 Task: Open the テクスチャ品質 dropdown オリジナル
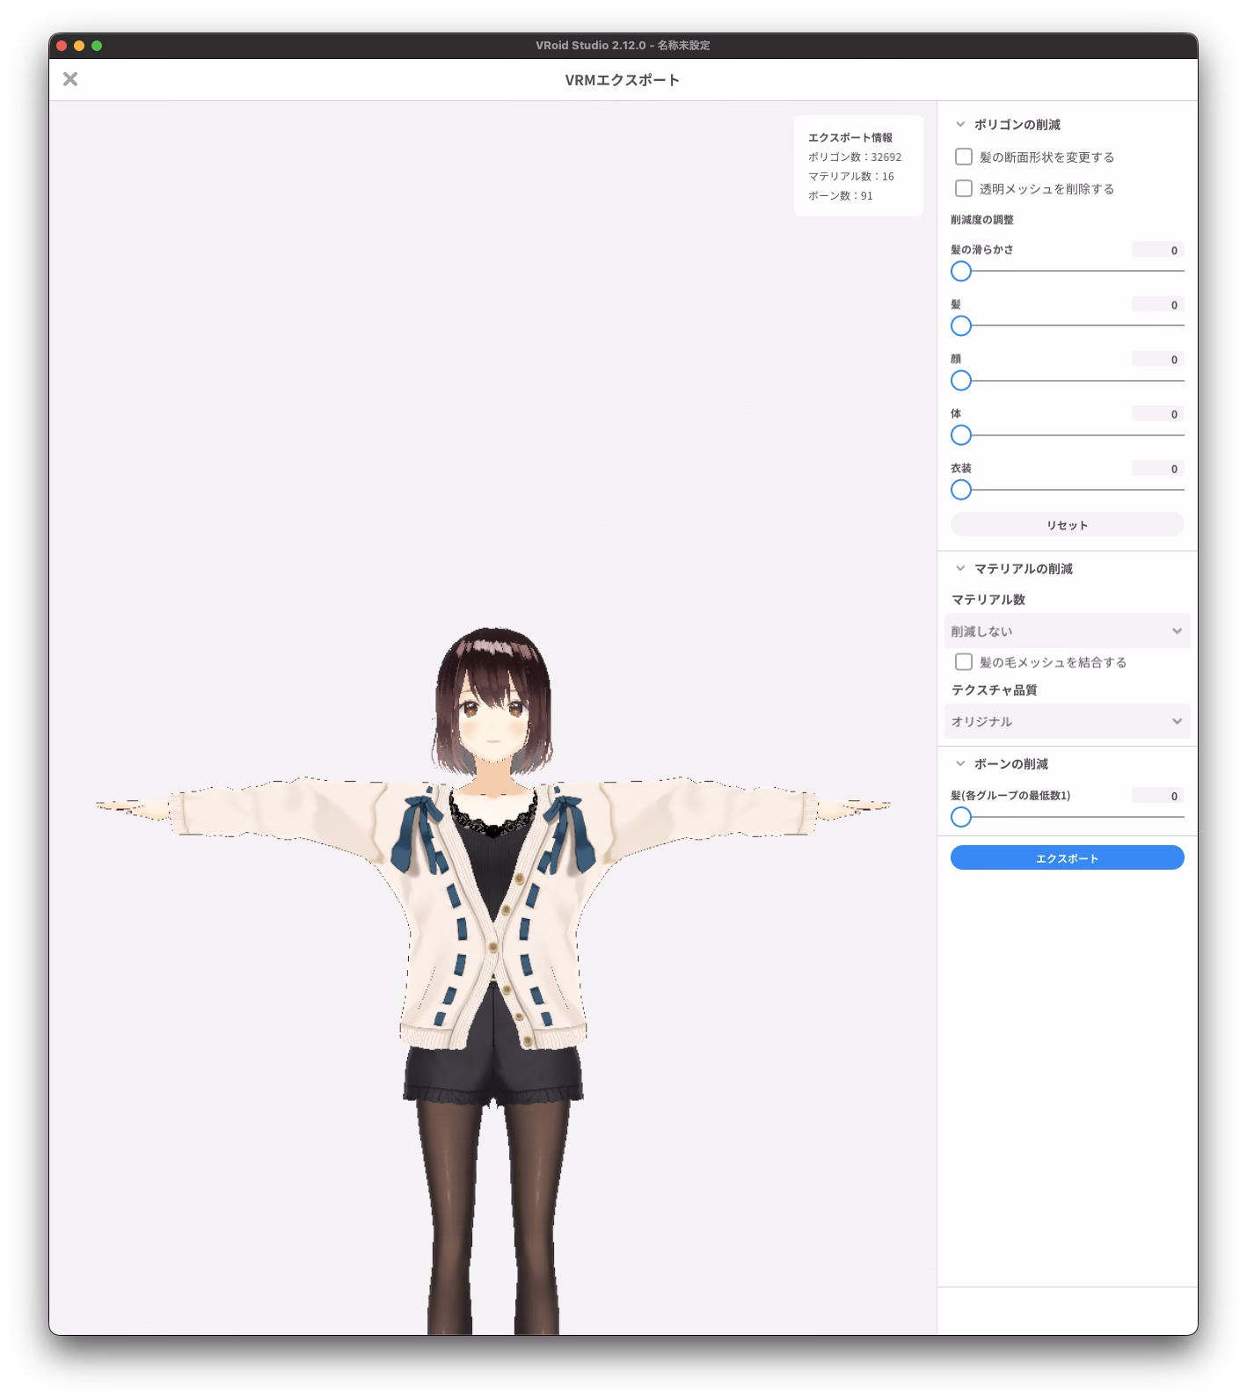point(1067,721)
